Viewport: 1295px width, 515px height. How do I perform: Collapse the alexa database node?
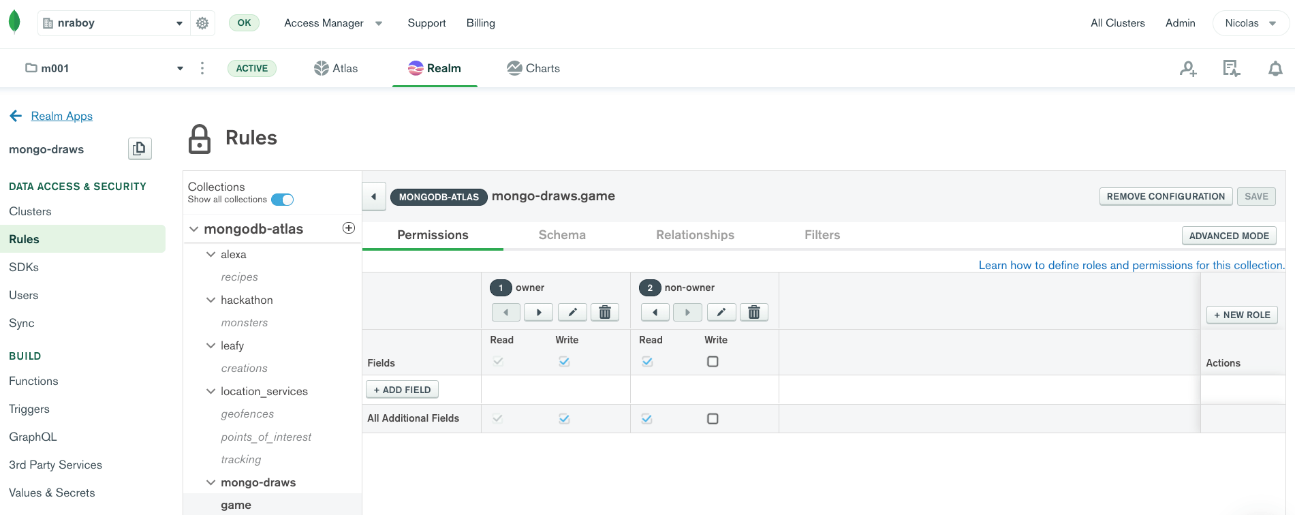[211, 254]
